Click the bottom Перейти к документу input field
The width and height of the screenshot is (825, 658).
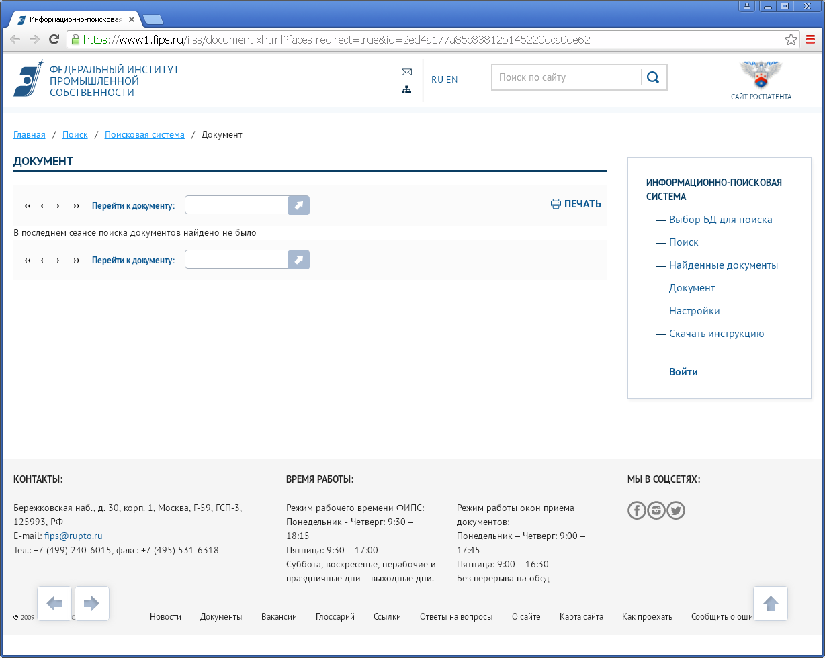point(236,260)
